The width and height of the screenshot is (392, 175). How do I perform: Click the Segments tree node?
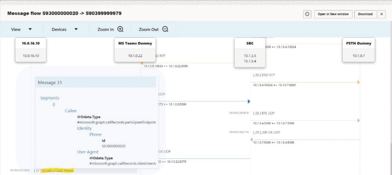point(50,98)
